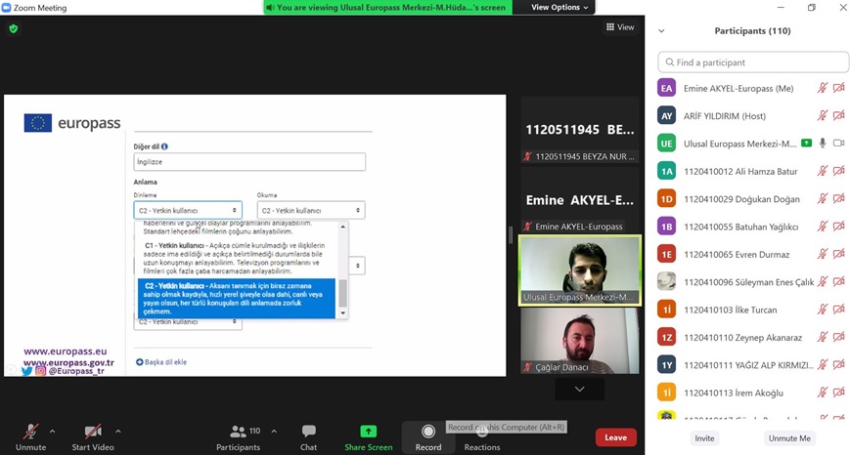Unmute microphone in Zoom toolbar
The image size is (850, 455).
click(x=31, y=437)
